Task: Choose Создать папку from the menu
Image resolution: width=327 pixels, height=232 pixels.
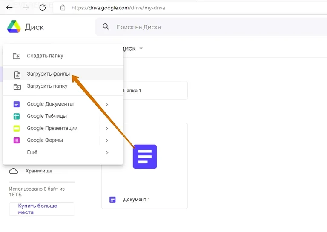Action: click(x=63, y=56)
